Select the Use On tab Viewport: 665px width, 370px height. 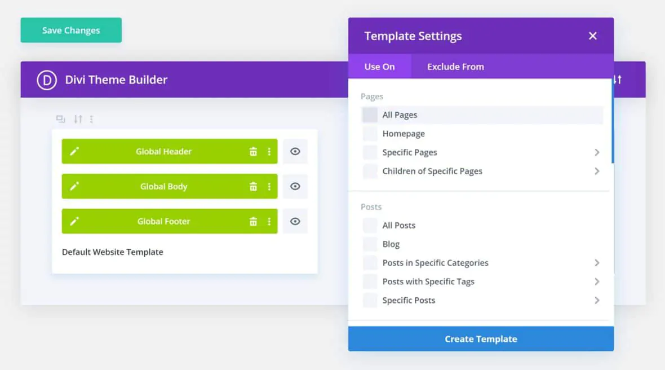(x=379, y=67)
